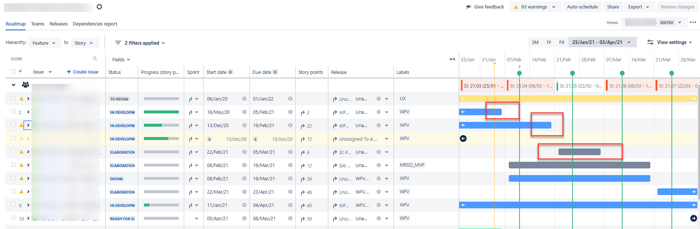Open the more options ellipsis menu
The image size is (700, 229).
tap(693, 22)
